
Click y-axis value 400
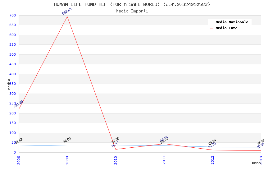pos(13,74)
